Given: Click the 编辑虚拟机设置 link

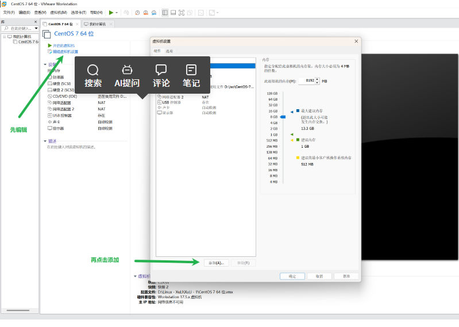Looking at the screenshot, I should [63, 52].
